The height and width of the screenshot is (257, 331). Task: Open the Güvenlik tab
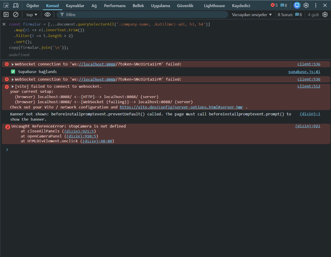click(x=185, y=6)
